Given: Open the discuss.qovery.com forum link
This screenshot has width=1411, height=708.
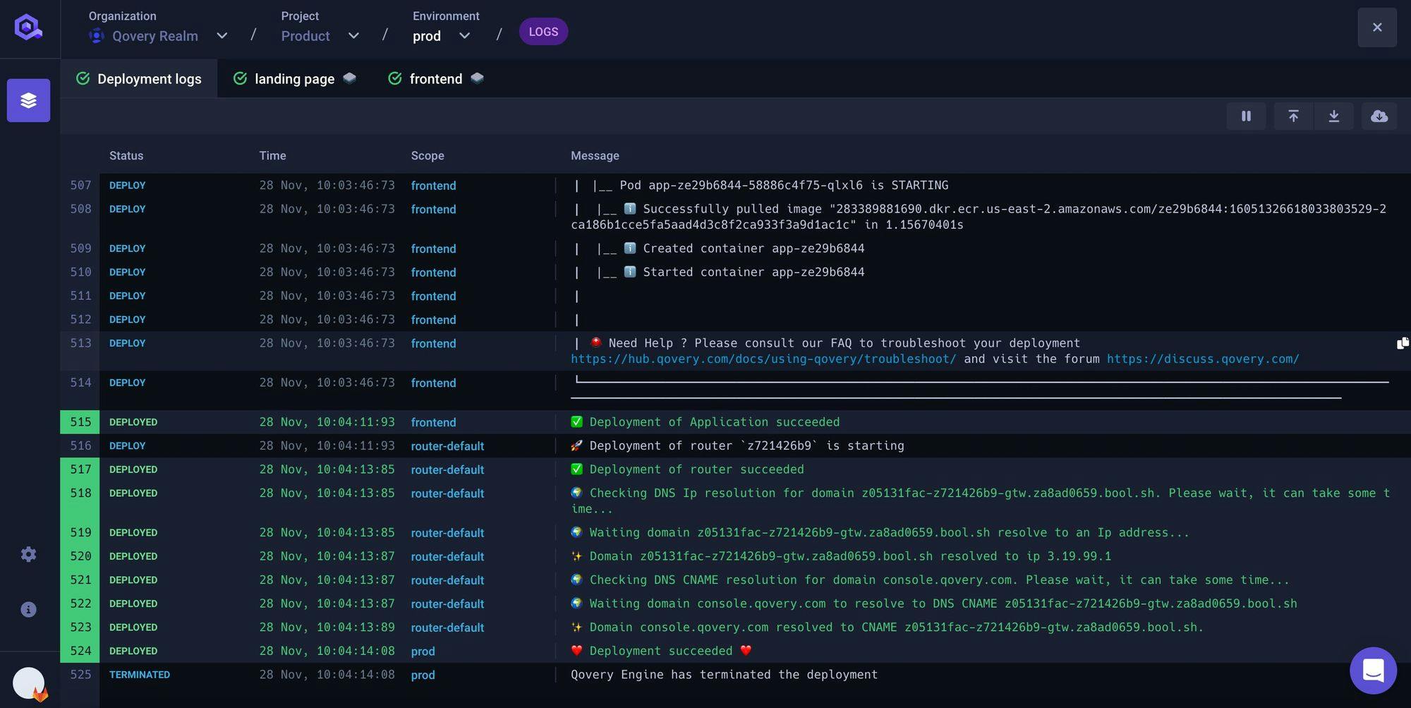Looking at the screenshot, I should coord(1202,359).
